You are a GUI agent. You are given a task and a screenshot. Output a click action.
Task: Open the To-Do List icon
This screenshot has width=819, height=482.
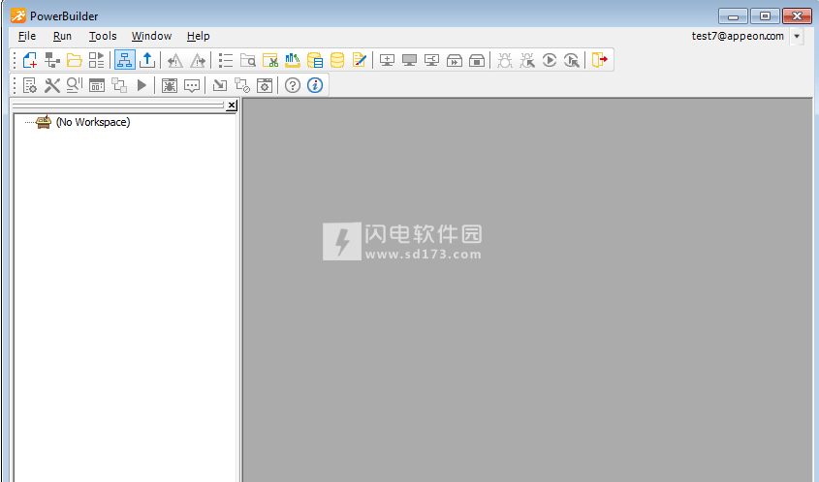pos(225,60)
